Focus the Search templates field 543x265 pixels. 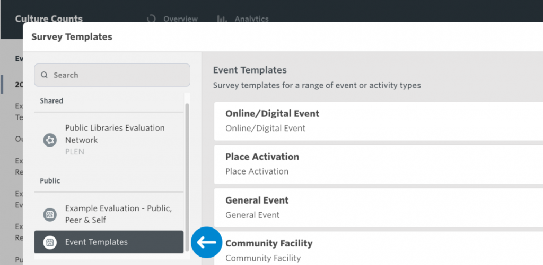112,75
